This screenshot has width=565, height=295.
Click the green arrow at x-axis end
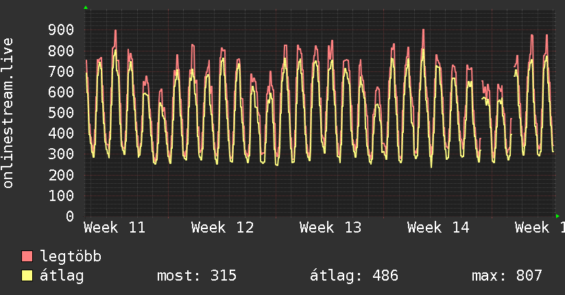point(557,216)
